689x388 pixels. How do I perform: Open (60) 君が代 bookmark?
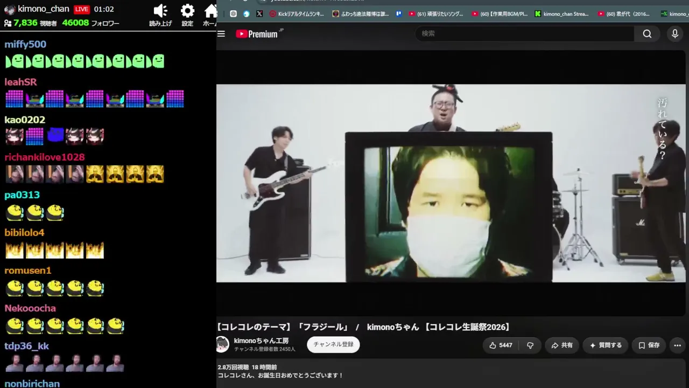click(x=624, y=14)
